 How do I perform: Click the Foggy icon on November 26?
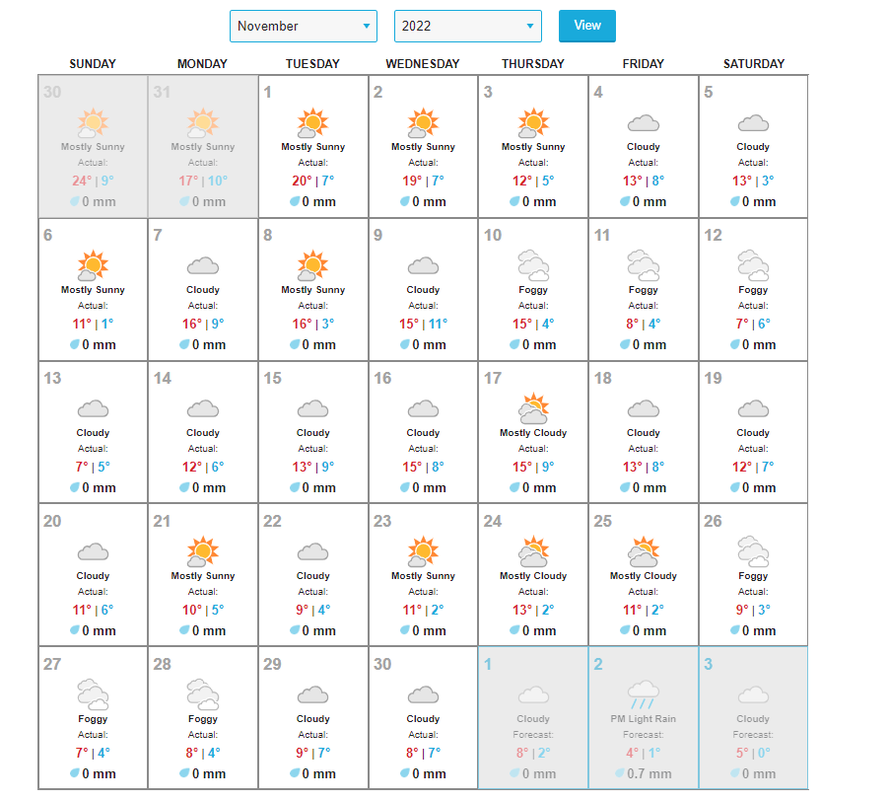click(753, 550)
